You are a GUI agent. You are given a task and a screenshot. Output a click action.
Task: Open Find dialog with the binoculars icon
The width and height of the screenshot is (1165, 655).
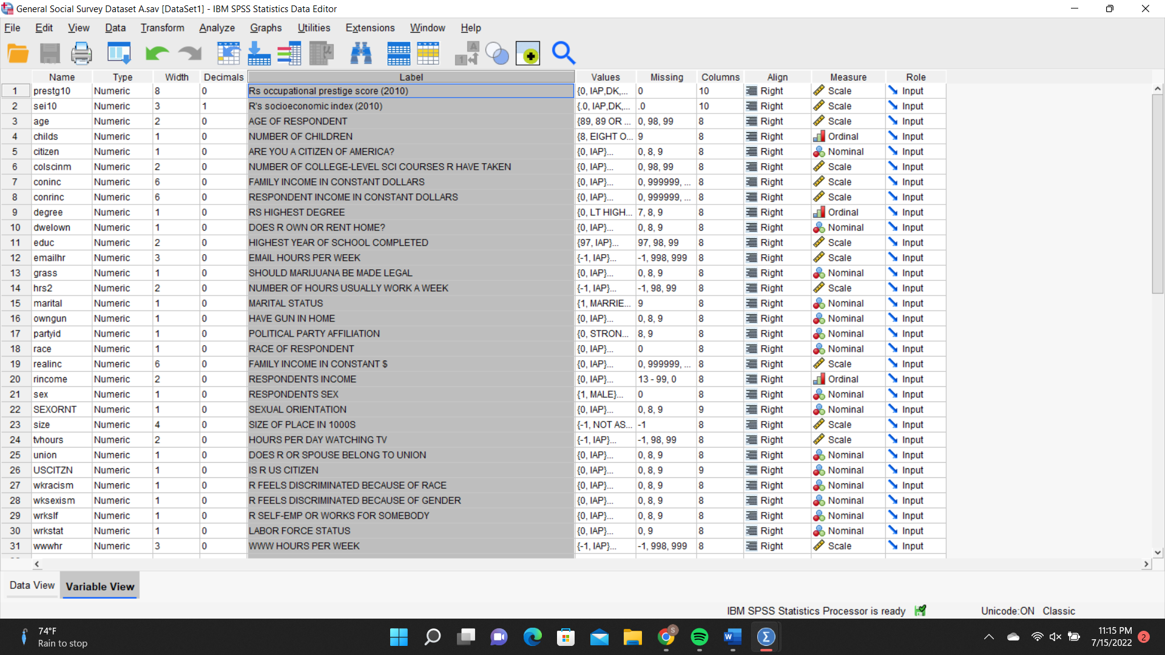[361, 53]
